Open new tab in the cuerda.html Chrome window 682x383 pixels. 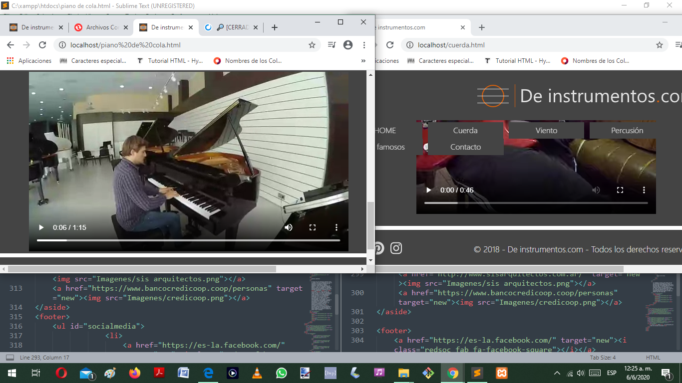coord(481,27)
